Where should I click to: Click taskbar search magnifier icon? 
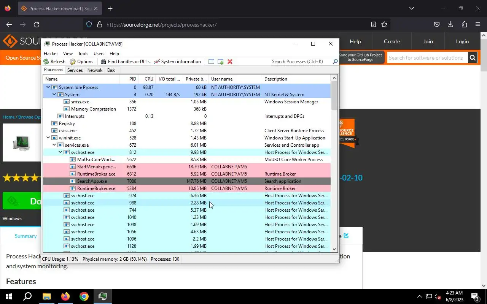(27, 296)
